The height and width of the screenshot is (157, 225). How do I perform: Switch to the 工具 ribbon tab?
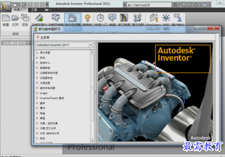[34, 10]
